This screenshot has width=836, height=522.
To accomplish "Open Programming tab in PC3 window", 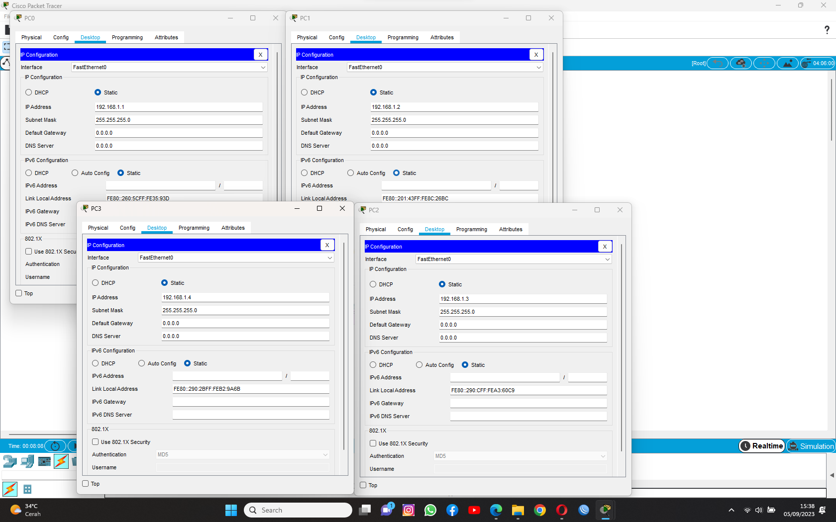I will tap(194, 228).
